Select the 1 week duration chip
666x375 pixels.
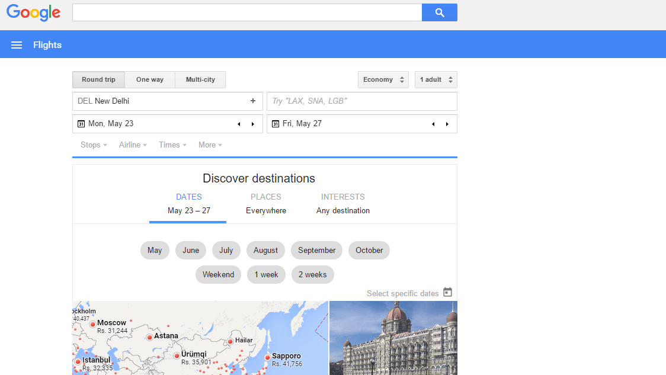coord(266,274)
